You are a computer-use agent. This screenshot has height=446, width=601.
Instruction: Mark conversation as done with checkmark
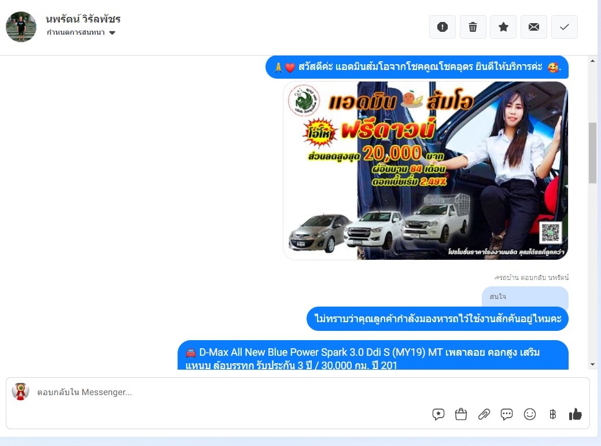click(x=564, y=27)
